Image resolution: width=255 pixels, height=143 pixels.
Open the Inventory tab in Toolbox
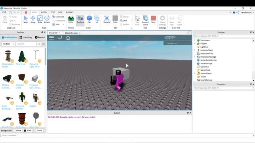[x=26, y=37]
